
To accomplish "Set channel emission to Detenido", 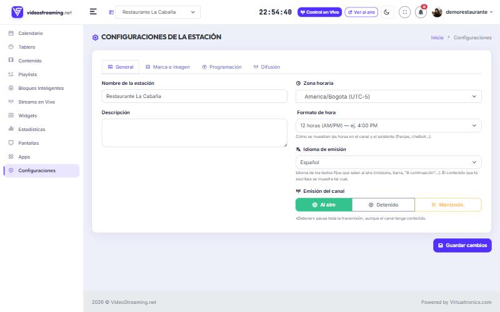I will [x=383, y=205].
